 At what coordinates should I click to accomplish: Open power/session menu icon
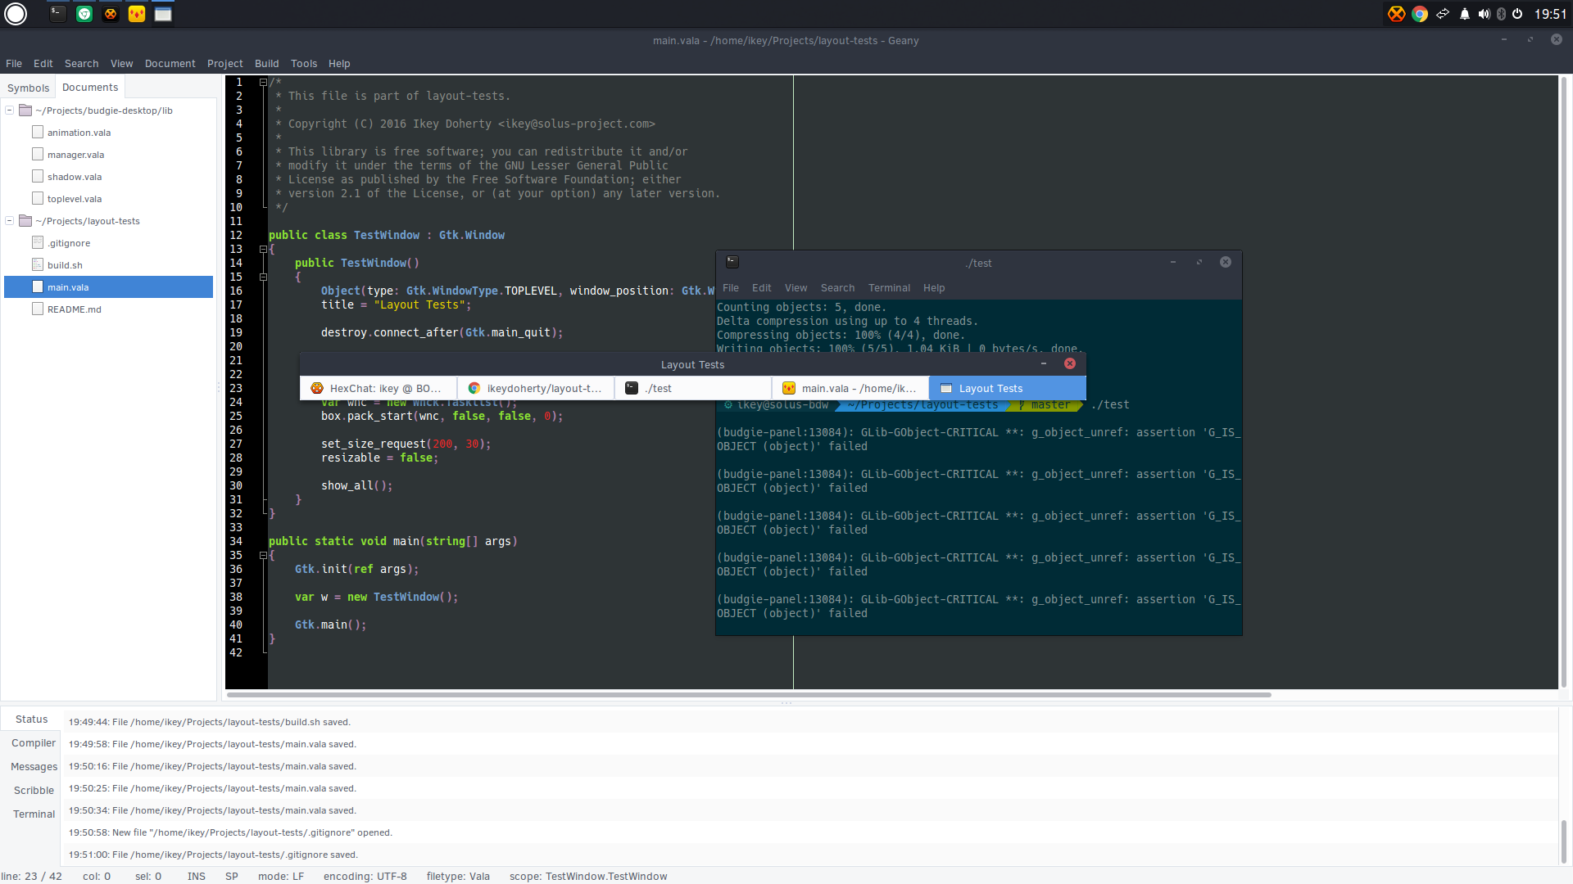(x=1517, y=14)
